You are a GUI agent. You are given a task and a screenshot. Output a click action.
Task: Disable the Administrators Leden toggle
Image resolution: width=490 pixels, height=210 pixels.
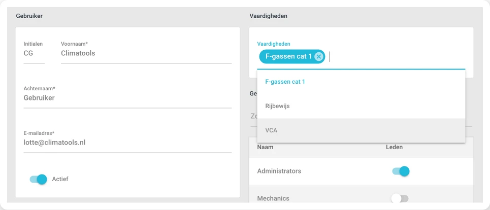[x=401, y=171]
